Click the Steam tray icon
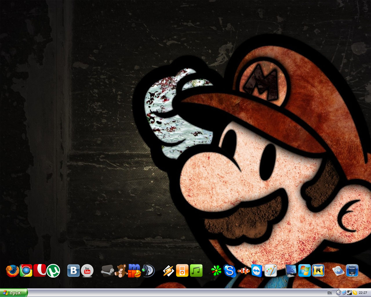Screen dimensions: 371x297 tap(349, 293)
